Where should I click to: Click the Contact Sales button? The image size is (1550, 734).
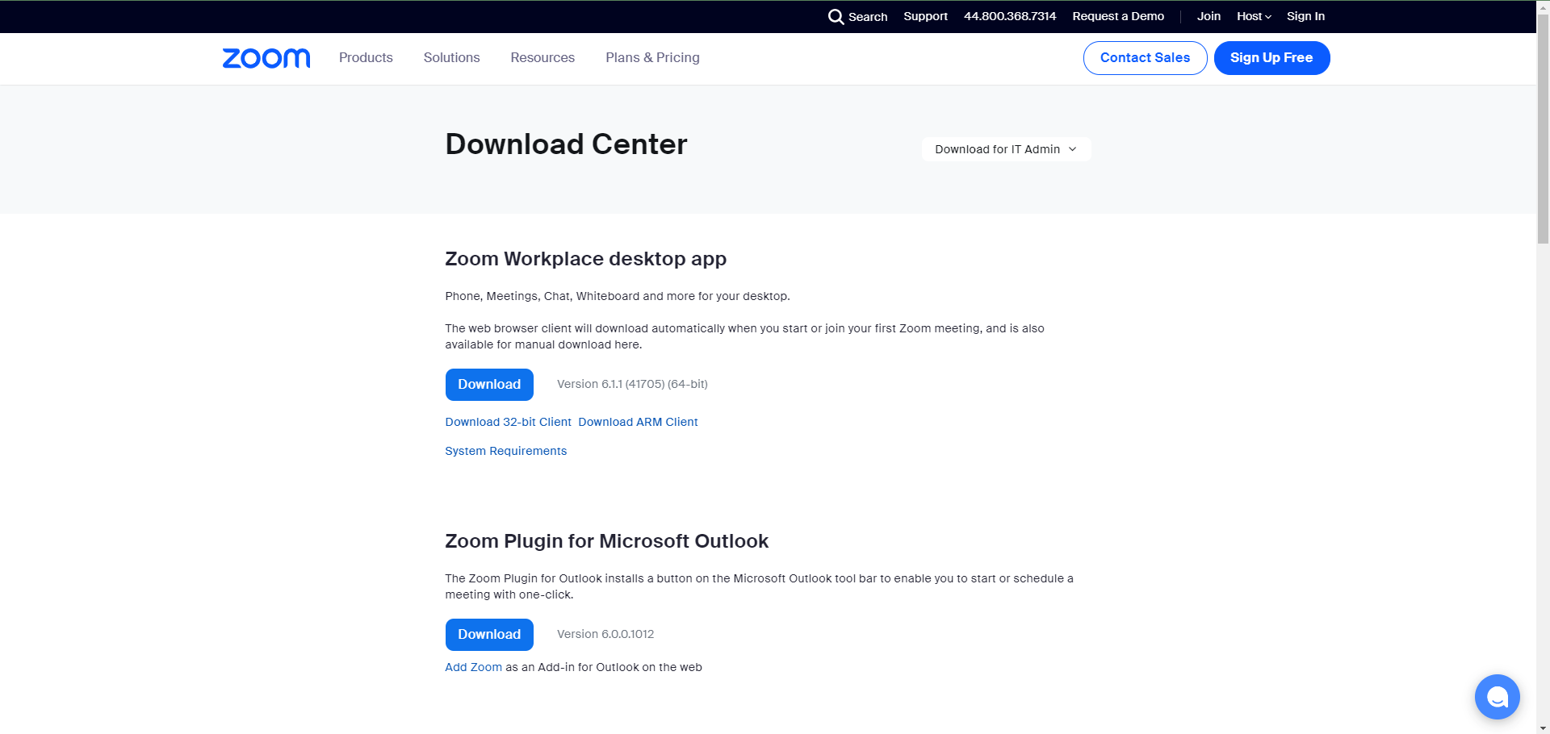1145,58
